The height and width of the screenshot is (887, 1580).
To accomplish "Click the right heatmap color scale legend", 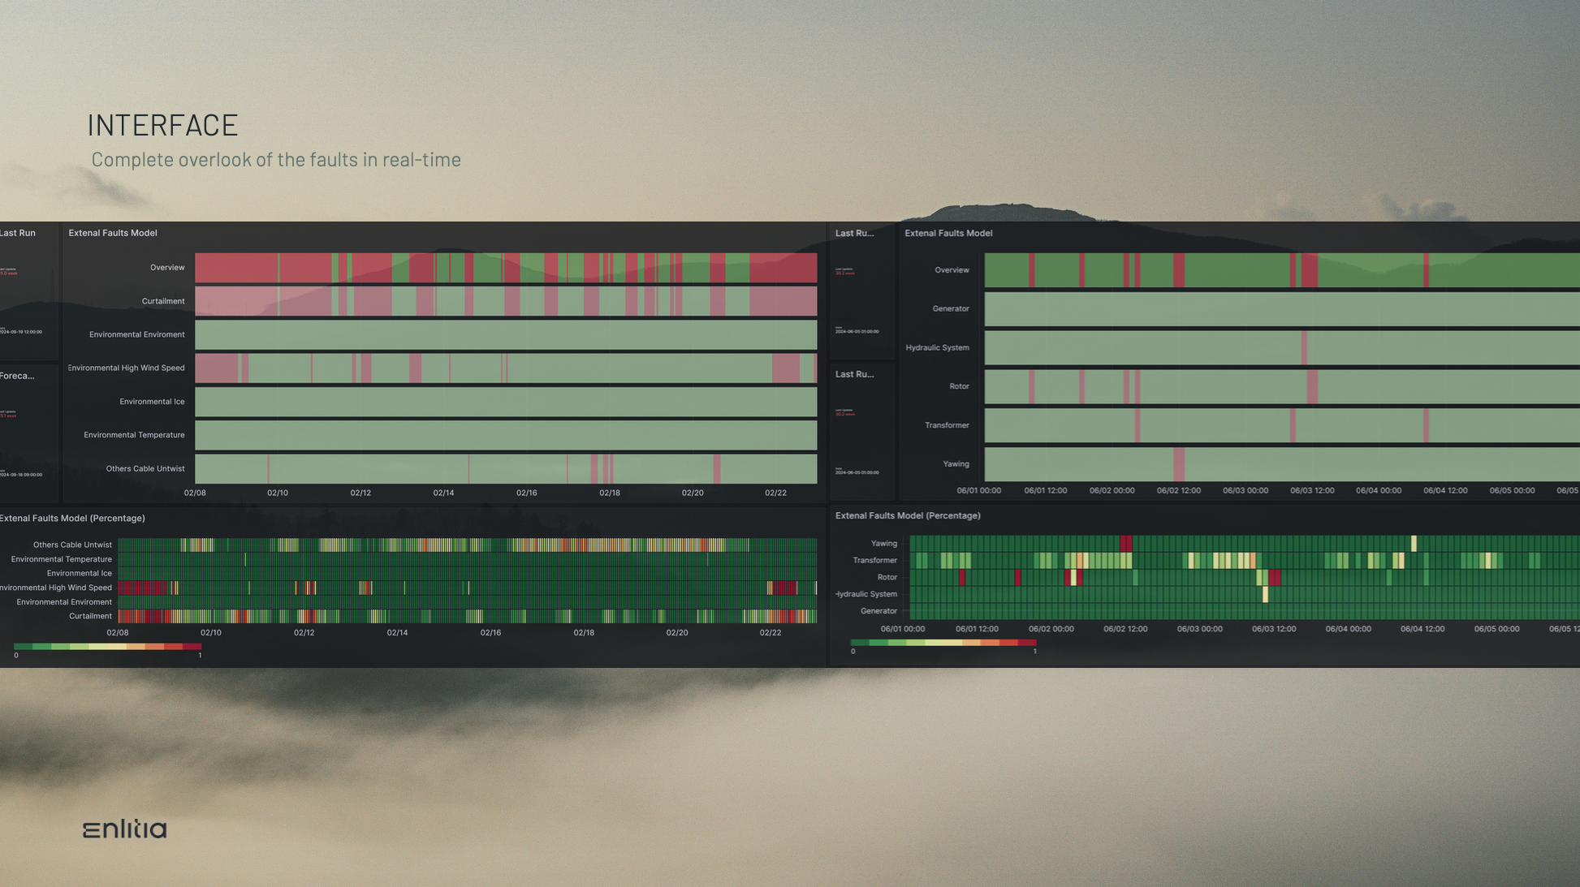I will click(943, 642).
